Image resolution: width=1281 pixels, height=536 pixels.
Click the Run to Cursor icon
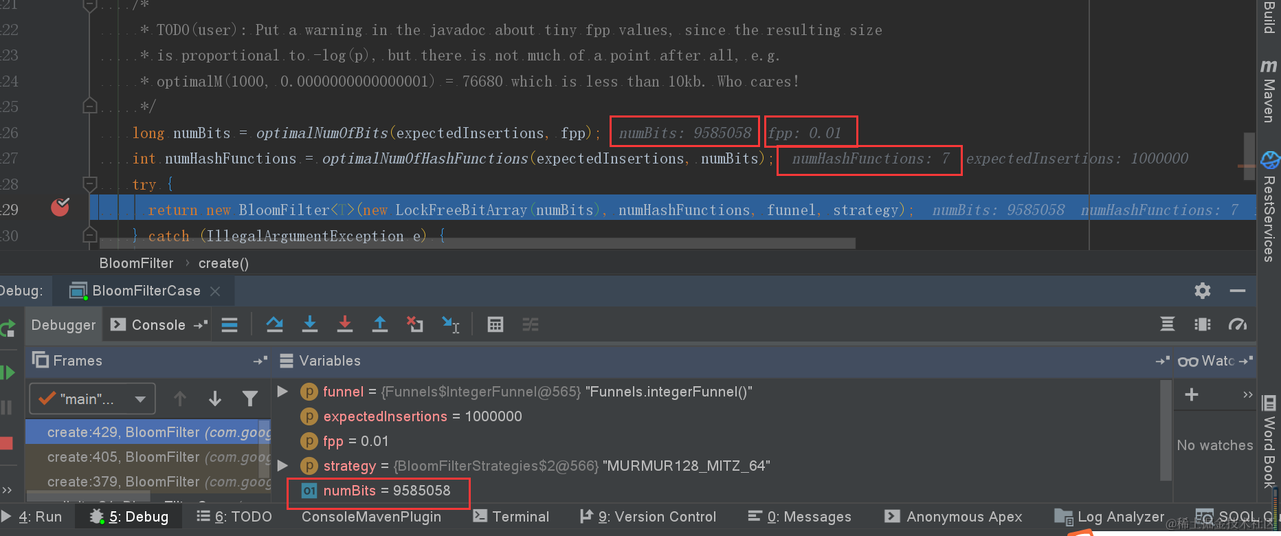click(x=450, y=324)
